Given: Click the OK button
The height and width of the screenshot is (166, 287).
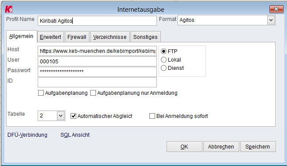Looking at the screenshot, I should 184,146.
